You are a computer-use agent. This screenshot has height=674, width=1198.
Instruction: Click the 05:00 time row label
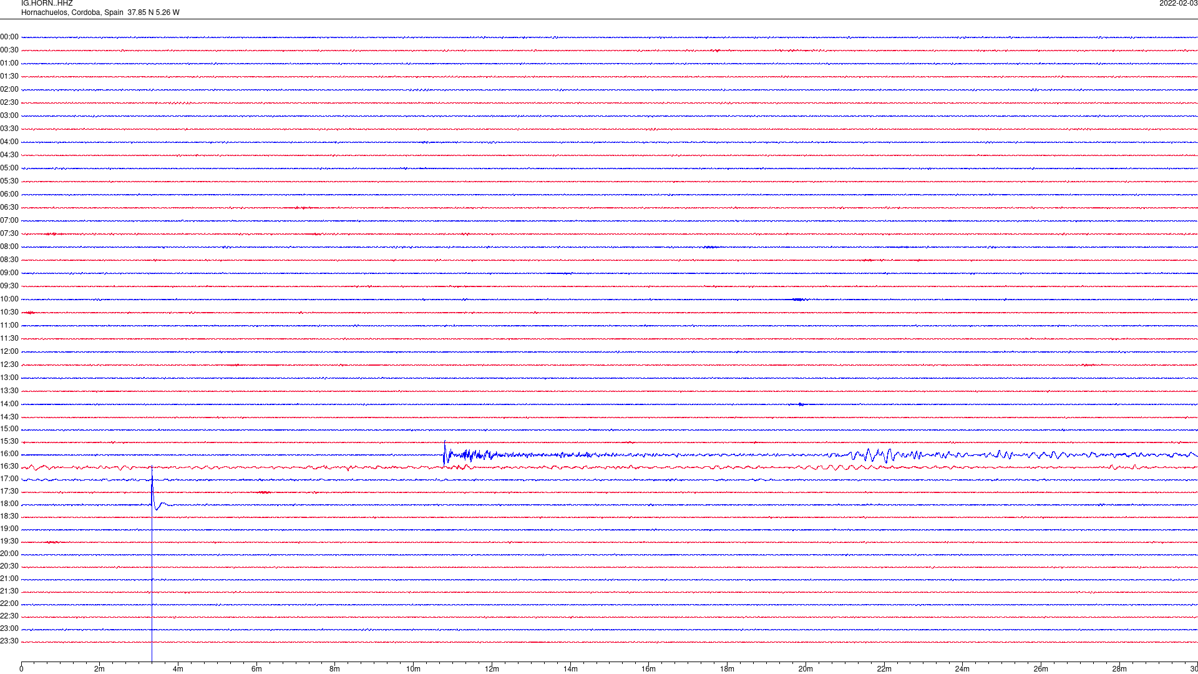click(x=9, y=168)
